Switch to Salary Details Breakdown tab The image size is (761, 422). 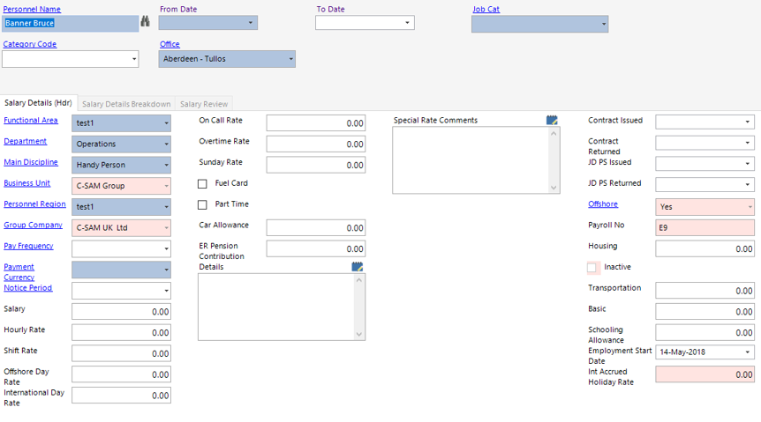(126, 104)
